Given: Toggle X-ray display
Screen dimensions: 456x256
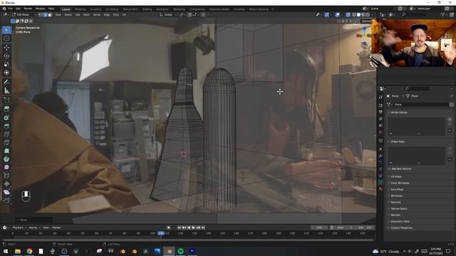Looking at the screenshot, I should point(348,15).
